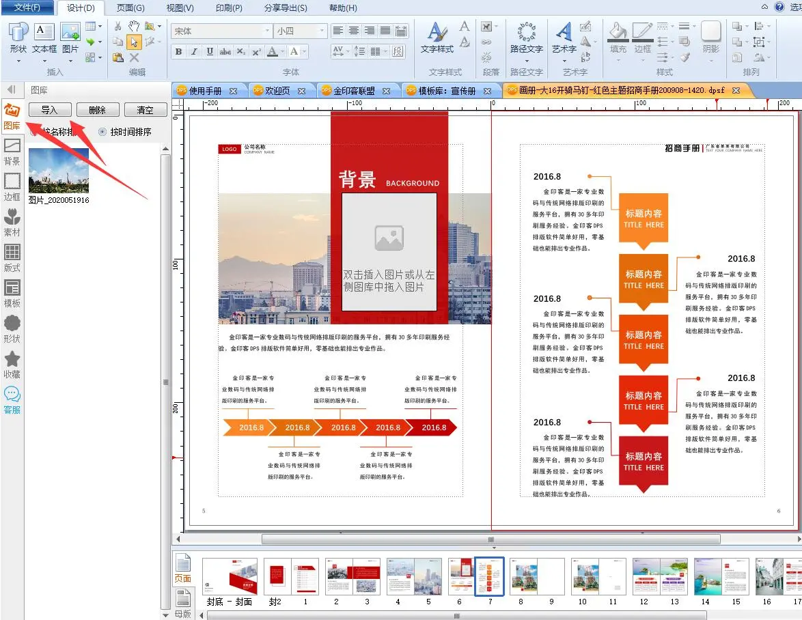802x620 pixels.
Task: Open the 小四 font size dropdown
Action: pos(322,31)
